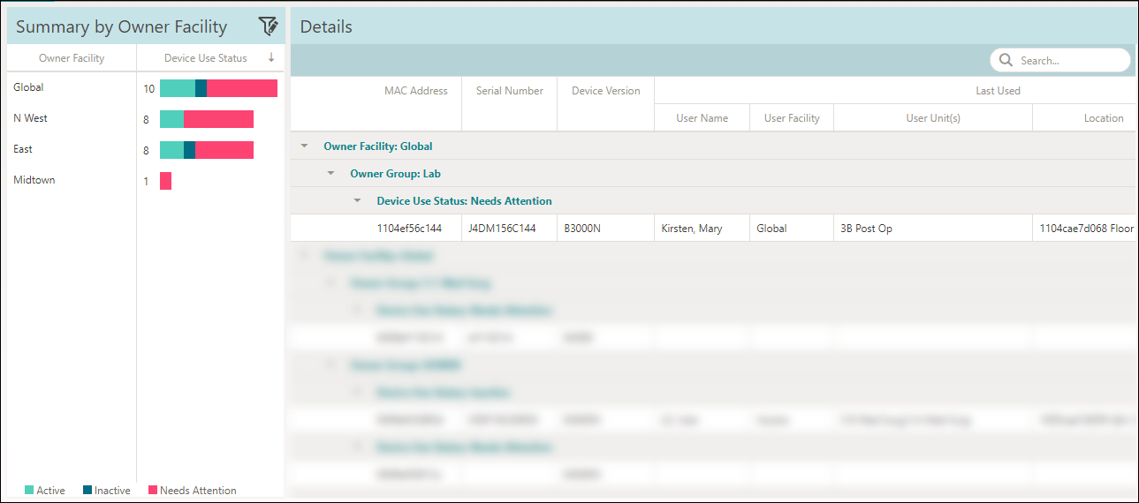Select device row with MAC 1104ef56c144

[x=409, y=229]
